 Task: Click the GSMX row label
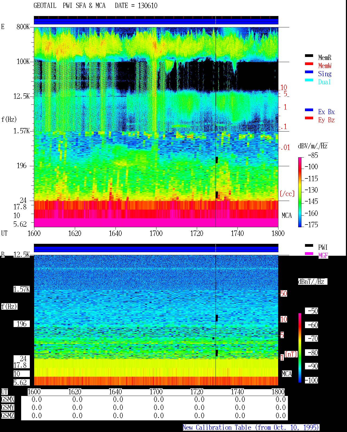click(x=8, y=399)
